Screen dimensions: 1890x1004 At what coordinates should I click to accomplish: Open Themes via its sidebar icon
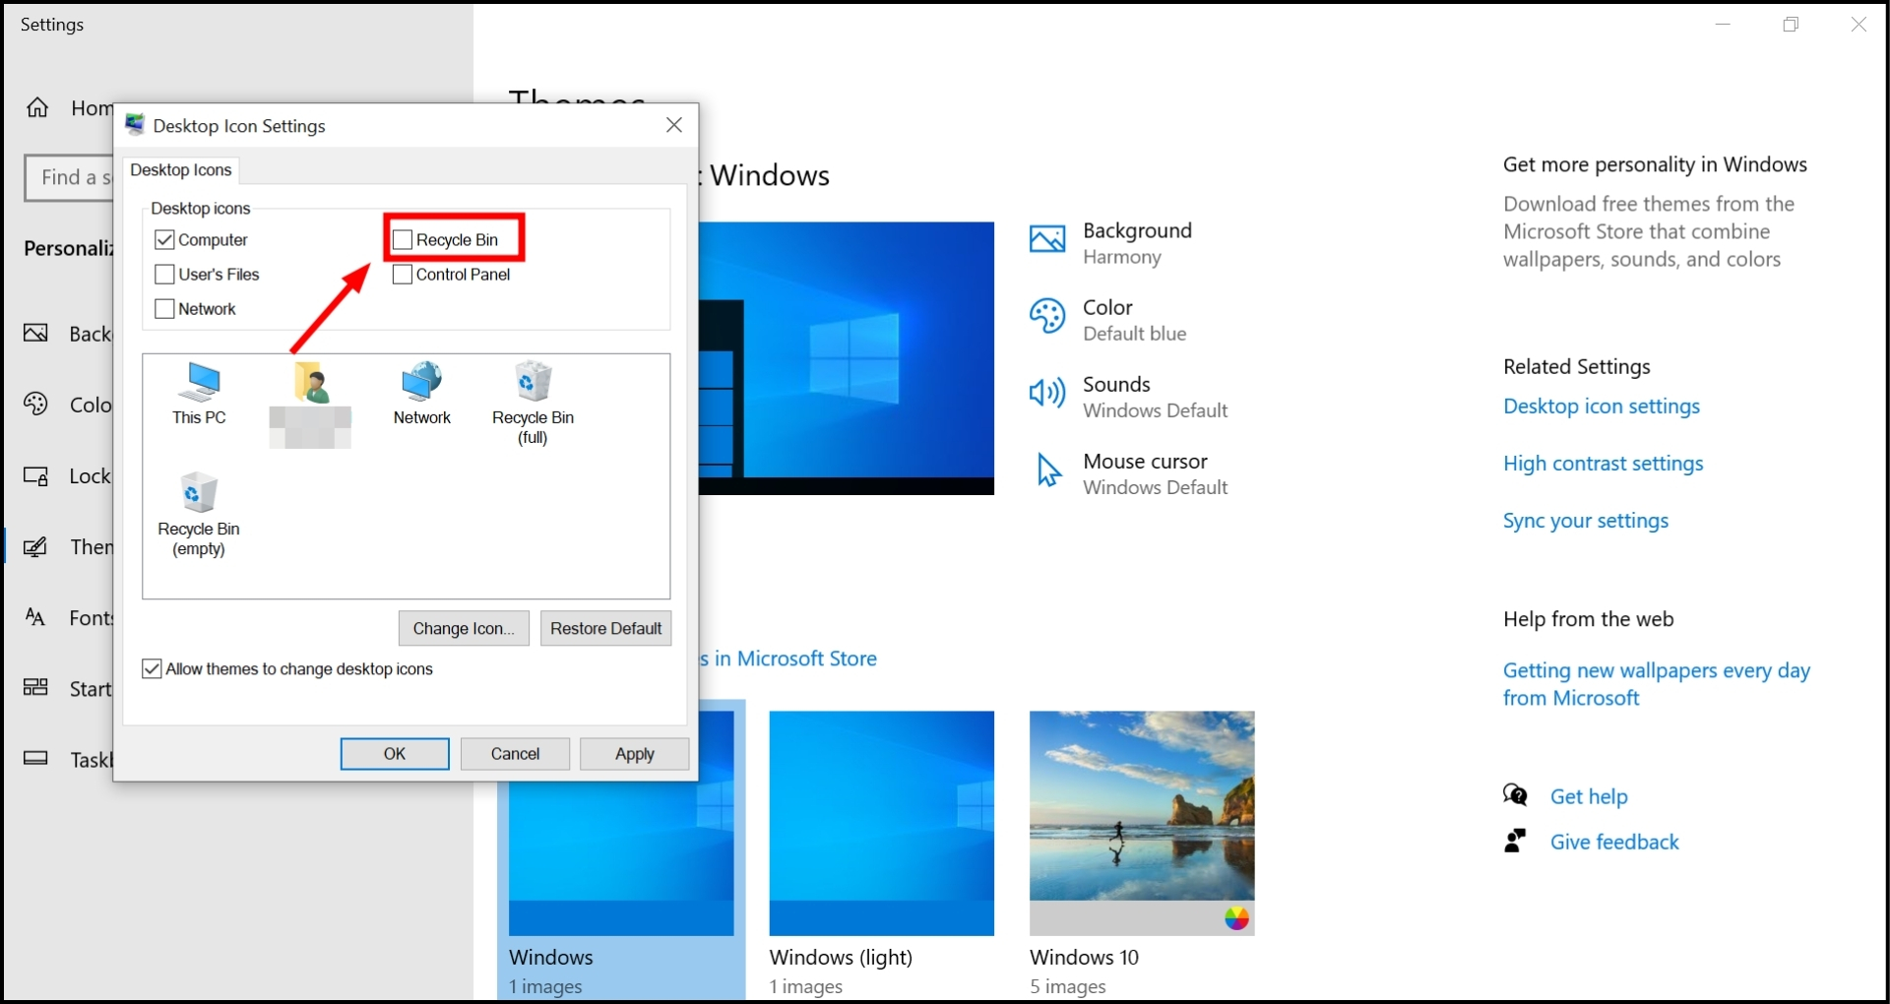click(35, 547)
